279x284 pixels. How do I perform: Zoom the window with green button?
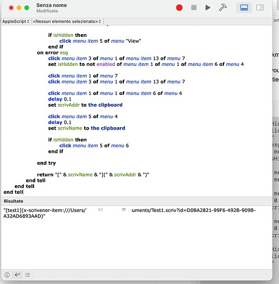(x=27, y=8)
